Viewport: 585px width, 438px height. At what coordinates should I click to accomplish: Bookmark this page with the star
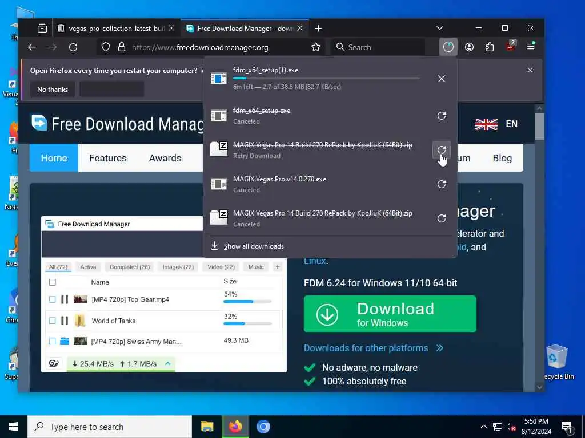[x=316, y=47]
